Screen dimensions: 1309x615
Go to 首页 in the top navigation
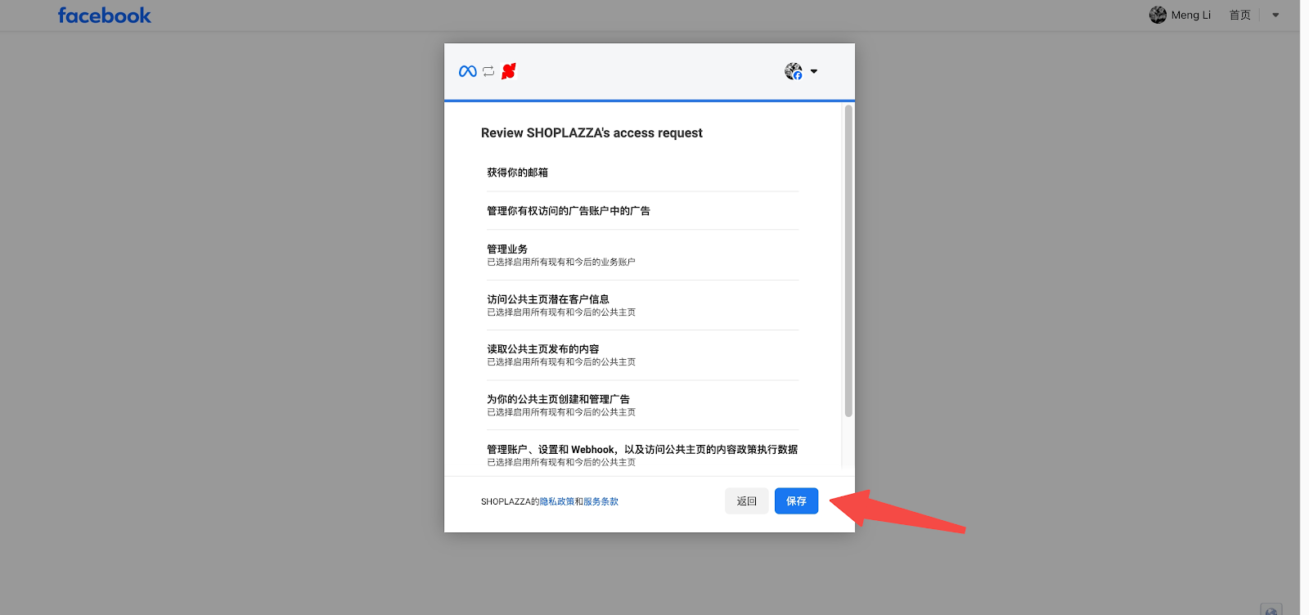[1239, 15]
